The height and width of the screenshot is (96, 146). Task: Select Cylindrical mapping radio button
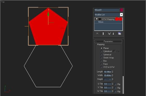point(101,51)
